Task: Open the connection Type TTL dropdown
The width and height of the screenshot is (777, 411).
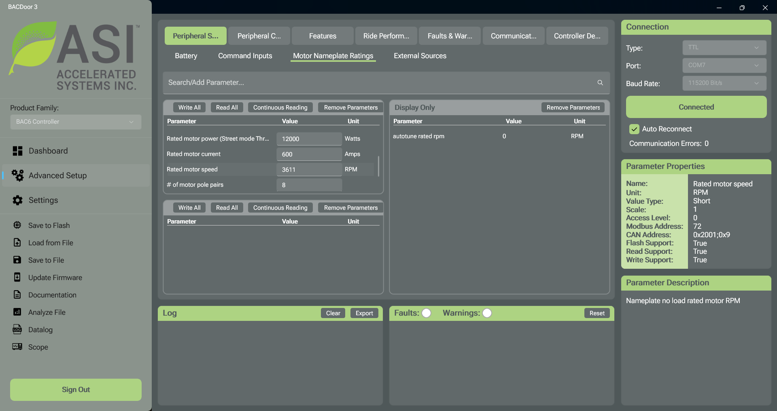Action: pyautogui.click(x=724, y=48)
